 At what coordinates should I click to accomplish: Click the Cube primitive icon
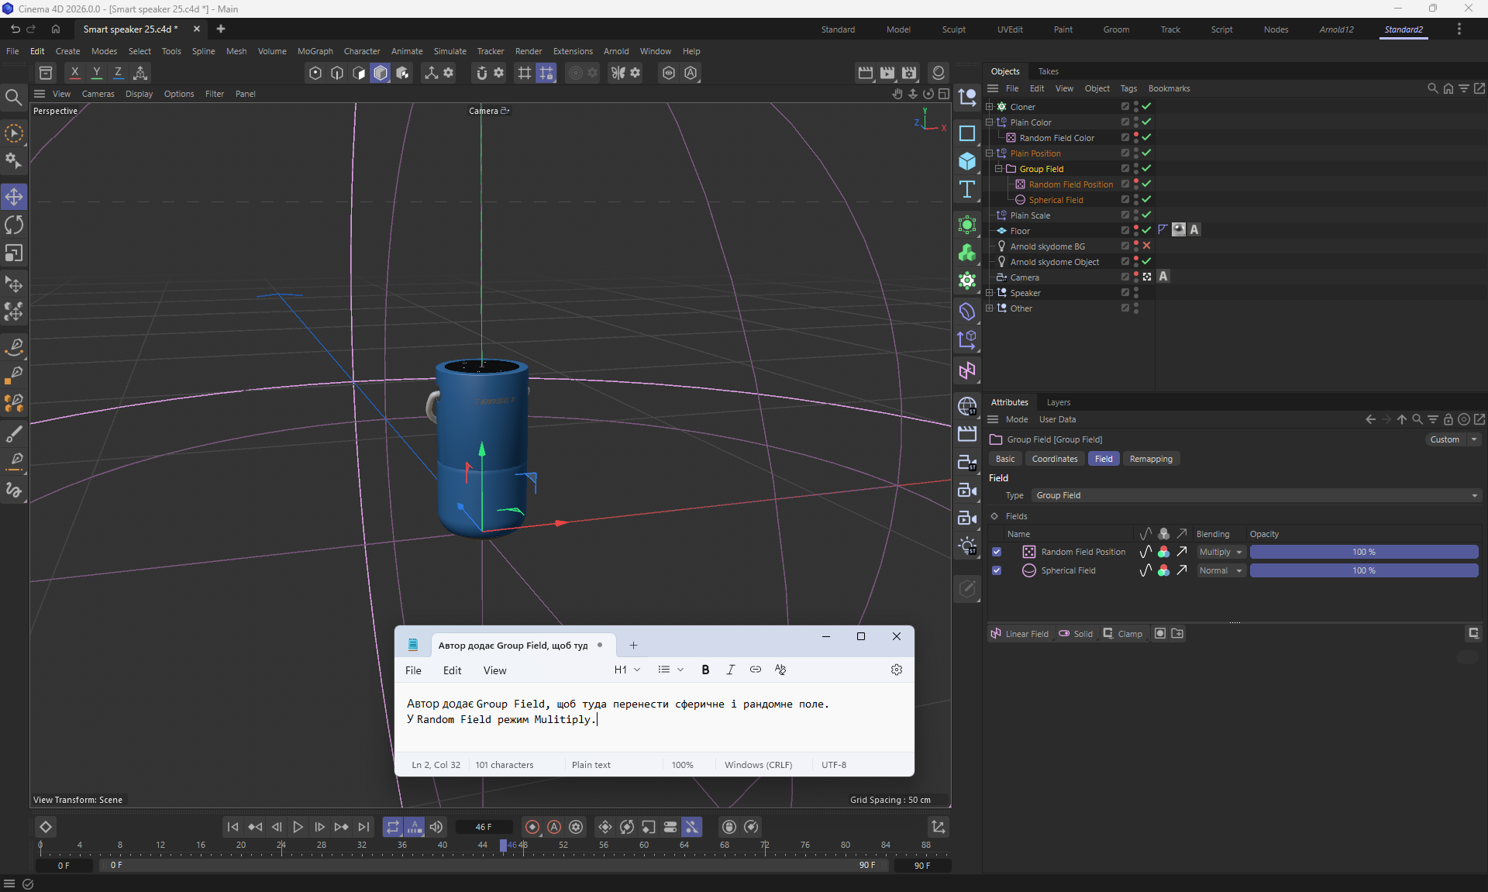[x=967, y=161]
